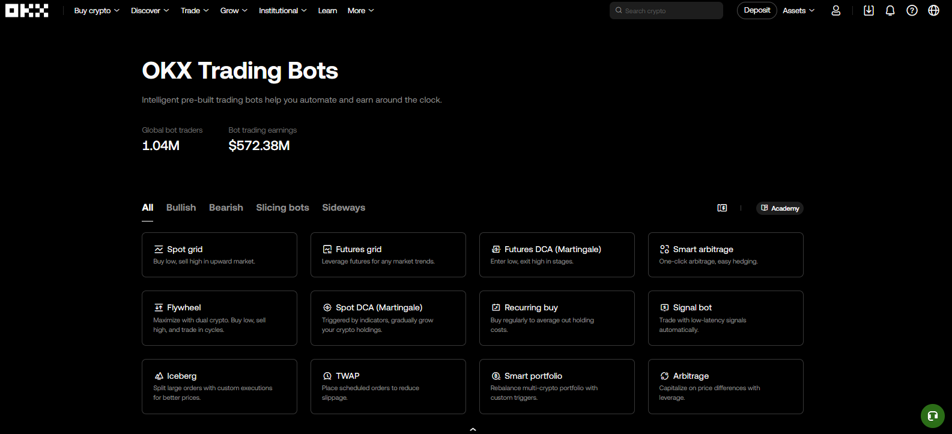Expand the Trade dropdown menu
Viewport: 952px width, 434px height.
point(195,11)
